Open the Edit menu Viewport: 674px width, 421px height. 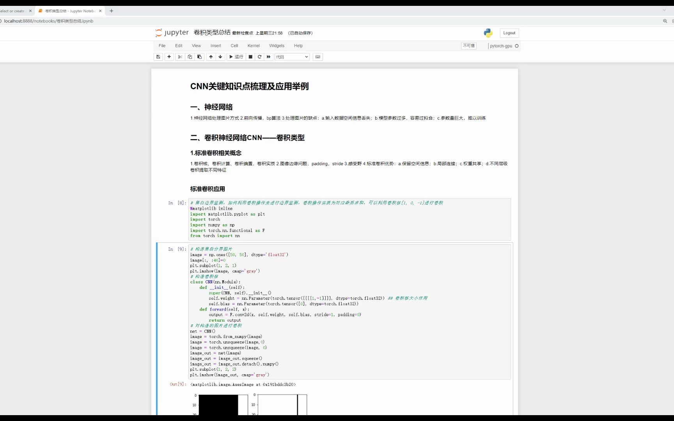click(x=179, y=46)
